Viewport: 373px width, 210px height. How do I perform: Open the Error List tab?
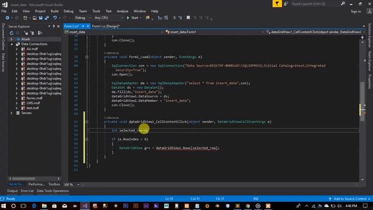tap(27, 191)
